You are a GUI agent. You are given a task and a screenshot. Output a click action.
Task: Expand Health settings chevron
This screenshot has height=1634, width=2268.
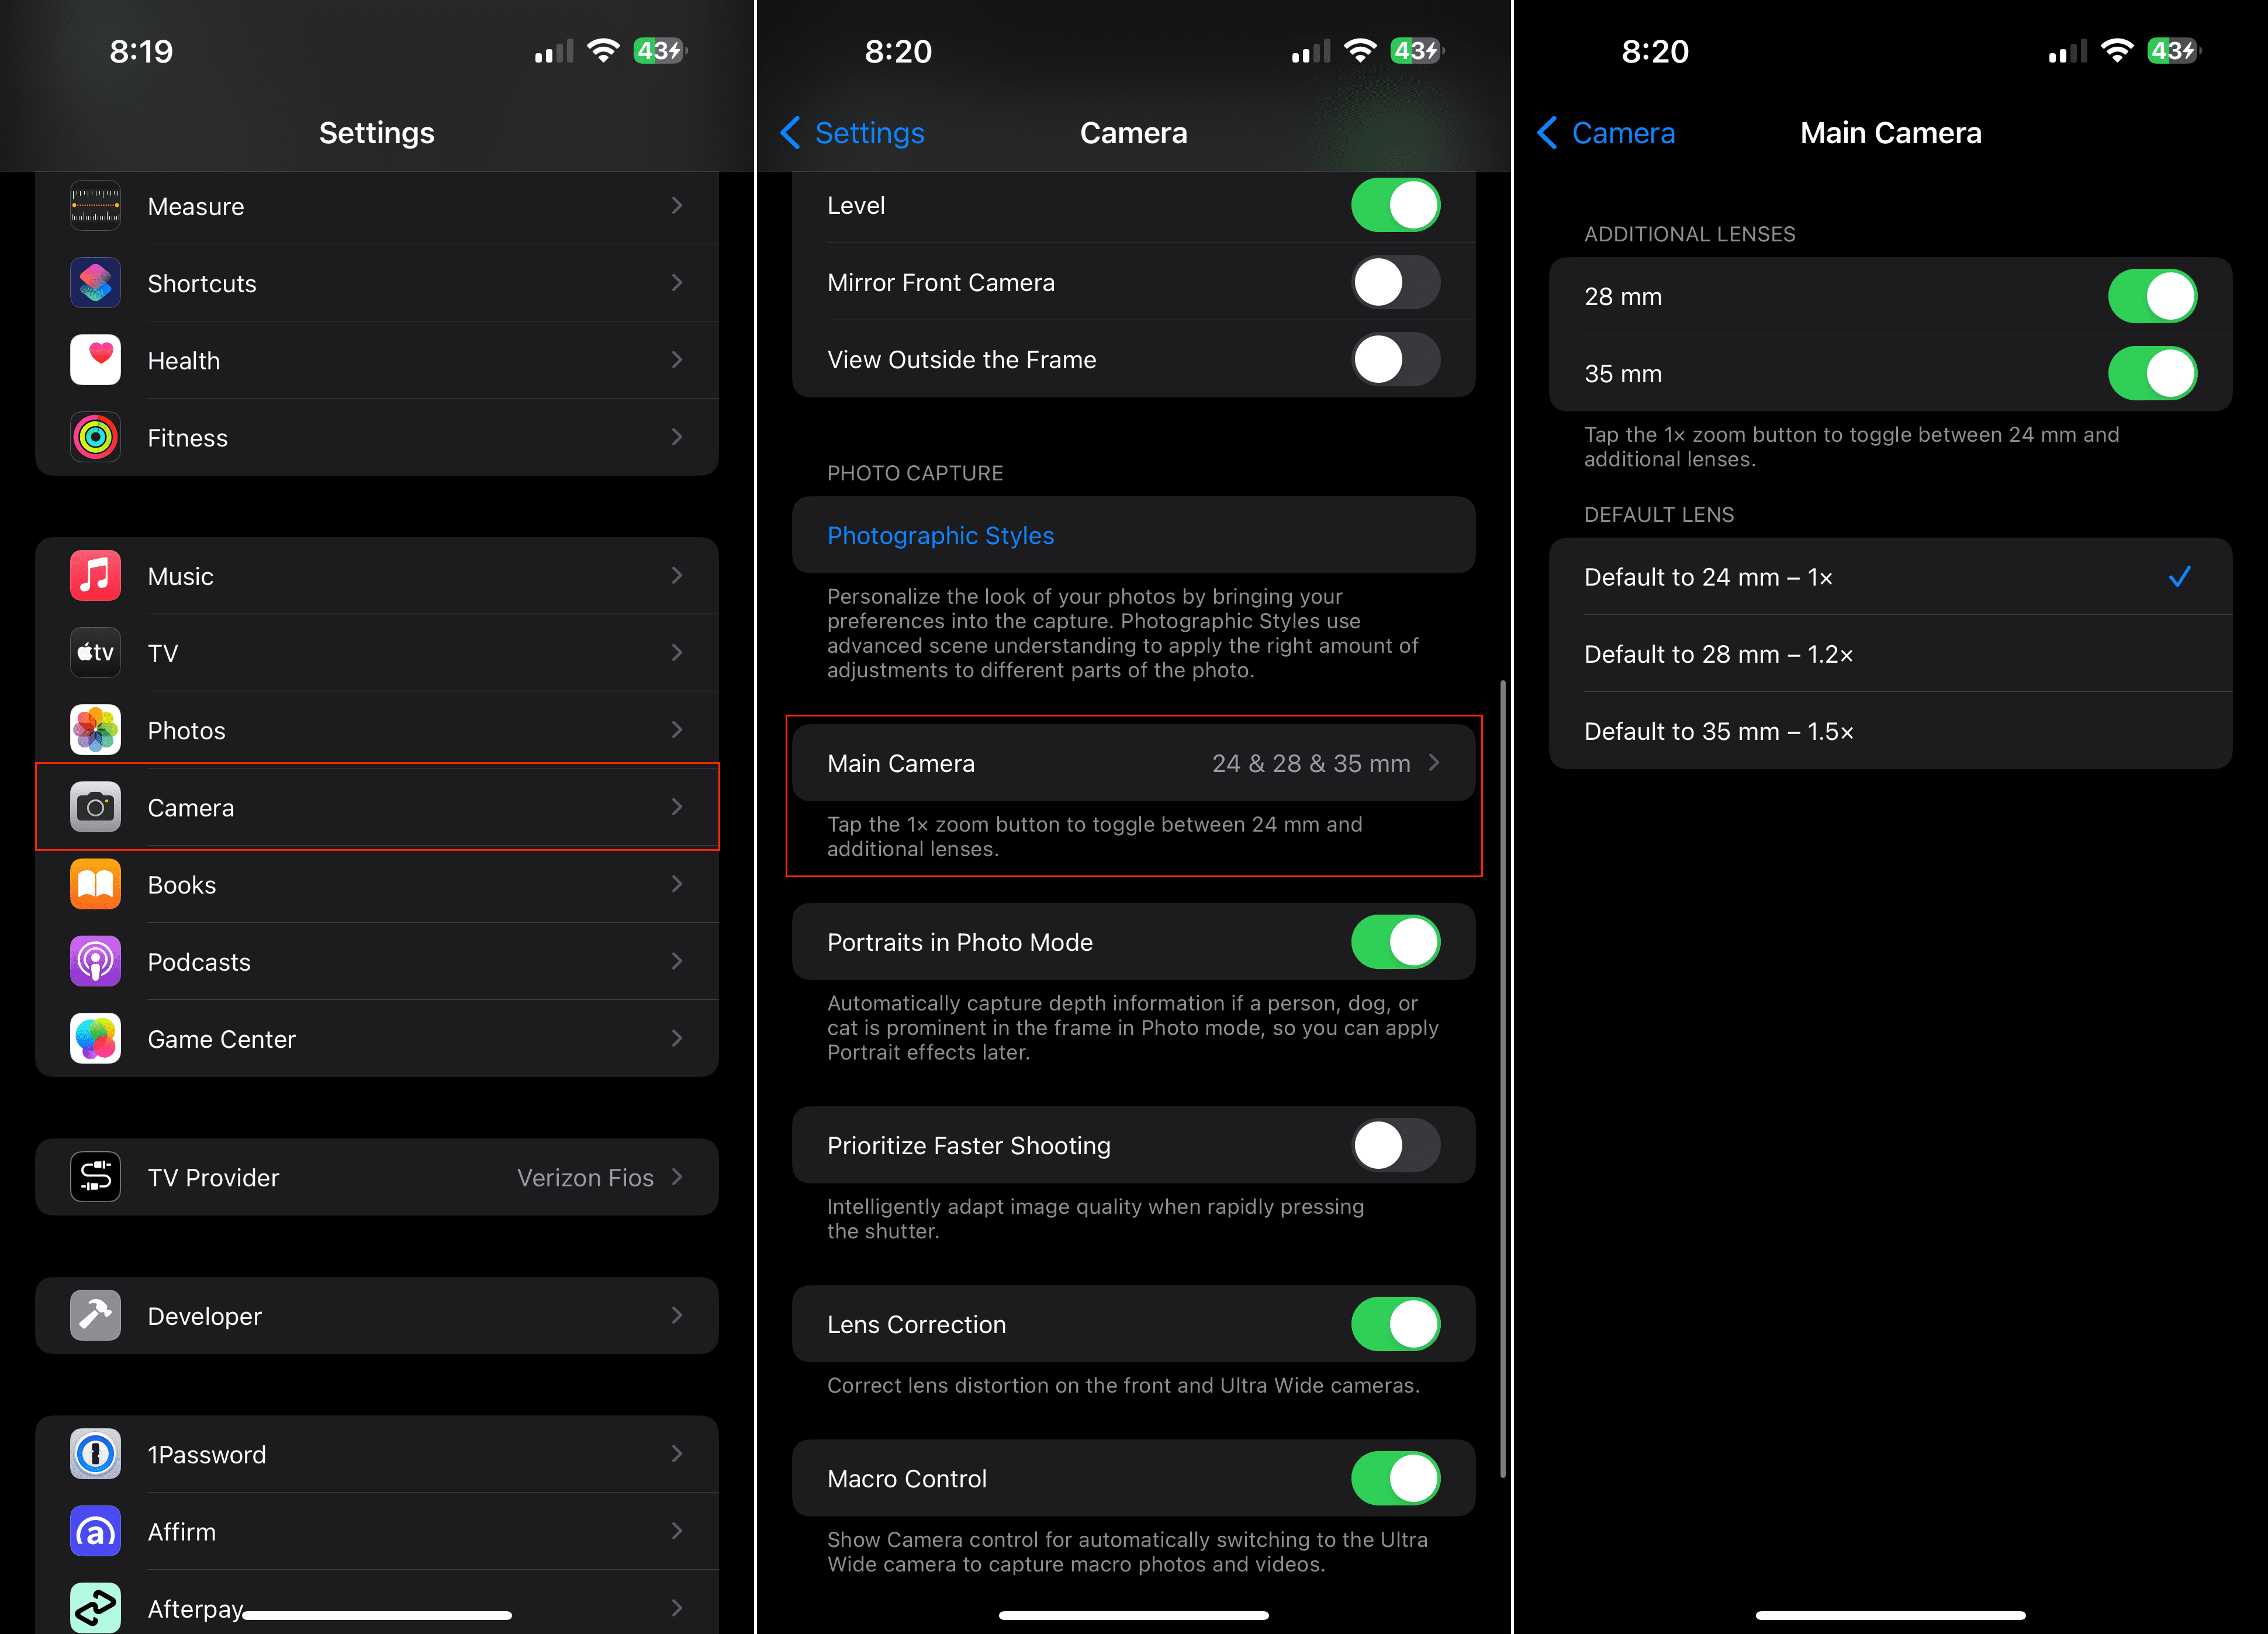pos(677,360)
